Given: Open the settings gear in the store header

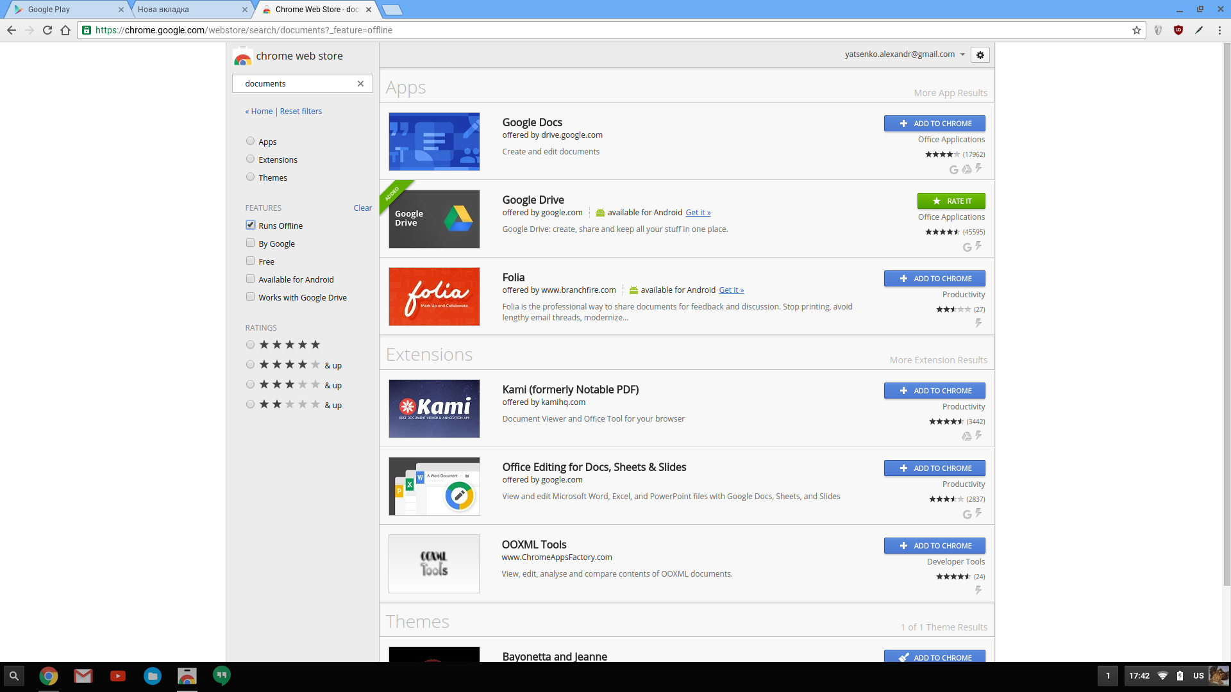Looking at the screenshot, I should point(980,55).
